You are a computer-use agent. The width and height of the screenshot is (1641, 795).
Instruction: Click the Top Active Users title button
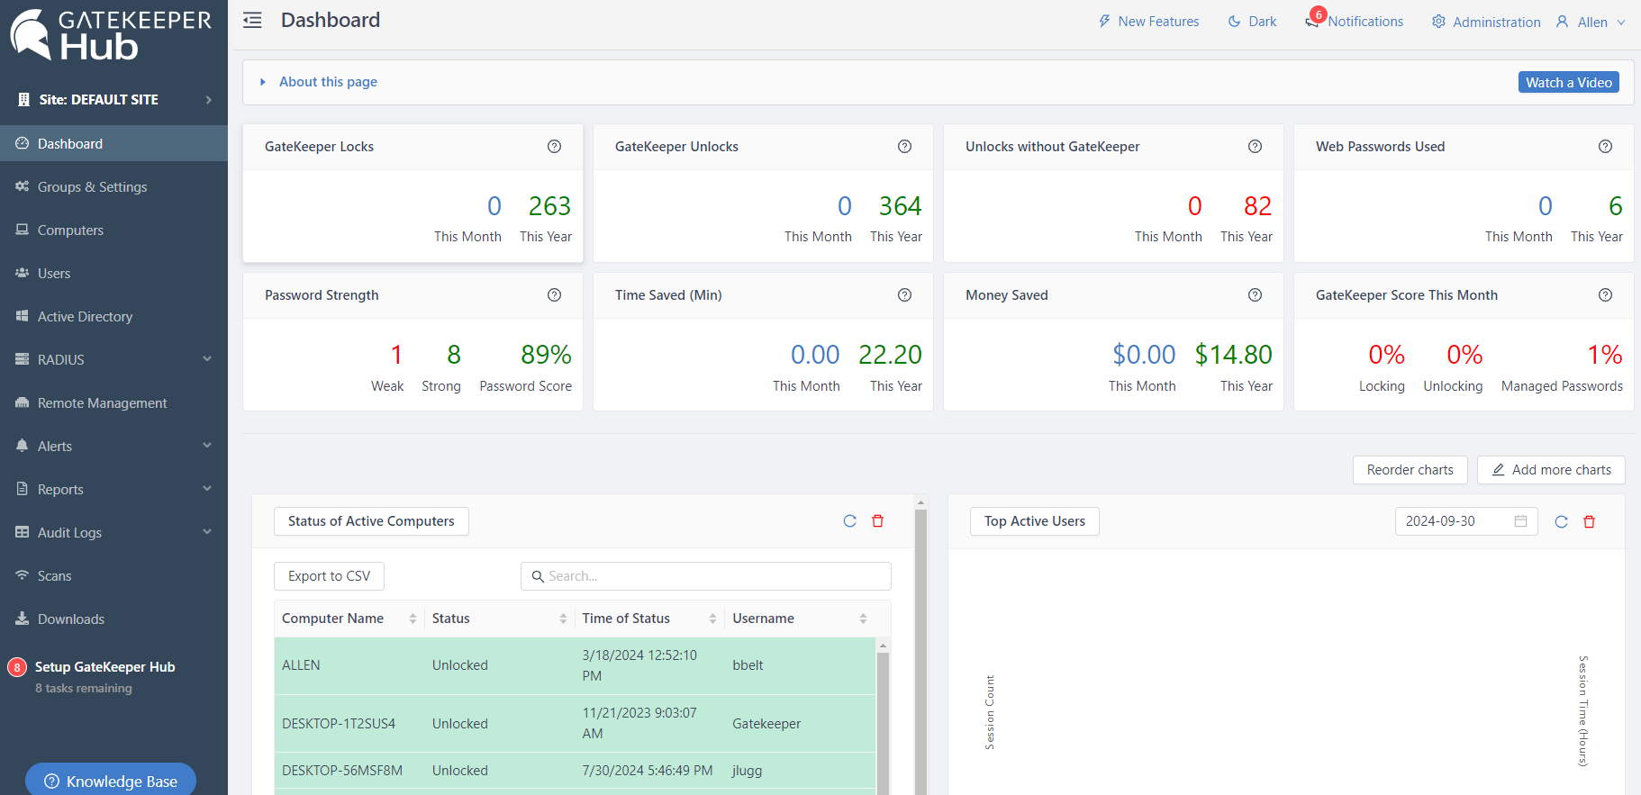coord(1034,521)
